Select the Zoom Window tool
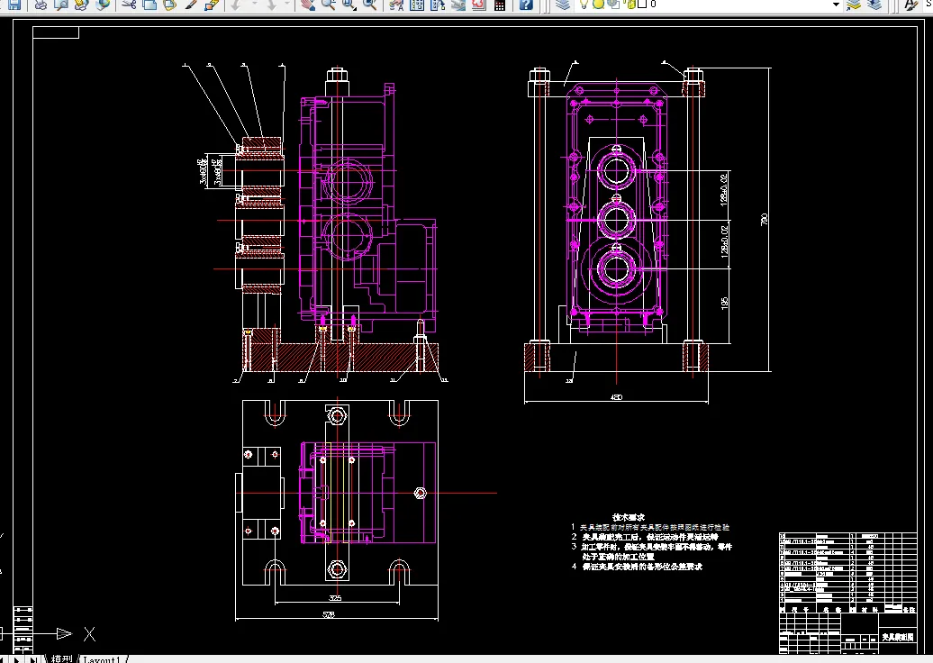Screen dimensions: 933x663 pos(349,5)
